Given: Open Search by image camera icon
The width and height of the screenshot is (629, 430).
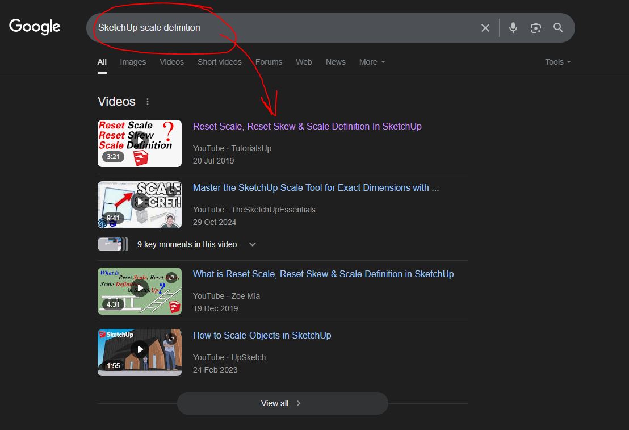Looking at the screenshot, I should [x=535, y=28].
